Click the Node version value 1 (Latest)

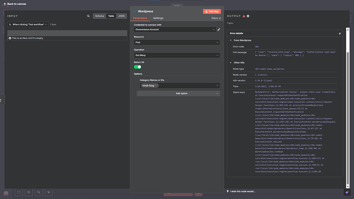[261, 75]
